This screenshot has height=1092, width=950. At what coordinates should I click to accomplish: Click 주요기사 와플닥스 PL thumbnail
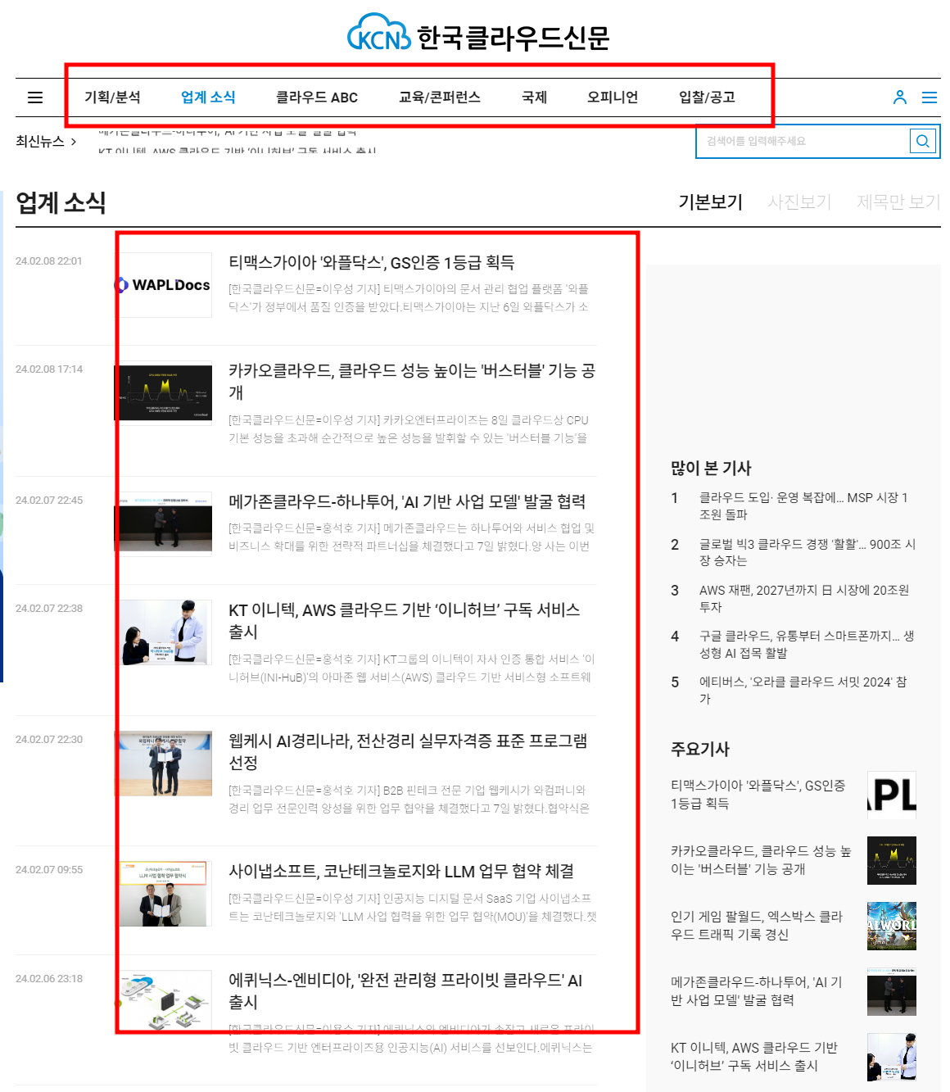[892, 795]
